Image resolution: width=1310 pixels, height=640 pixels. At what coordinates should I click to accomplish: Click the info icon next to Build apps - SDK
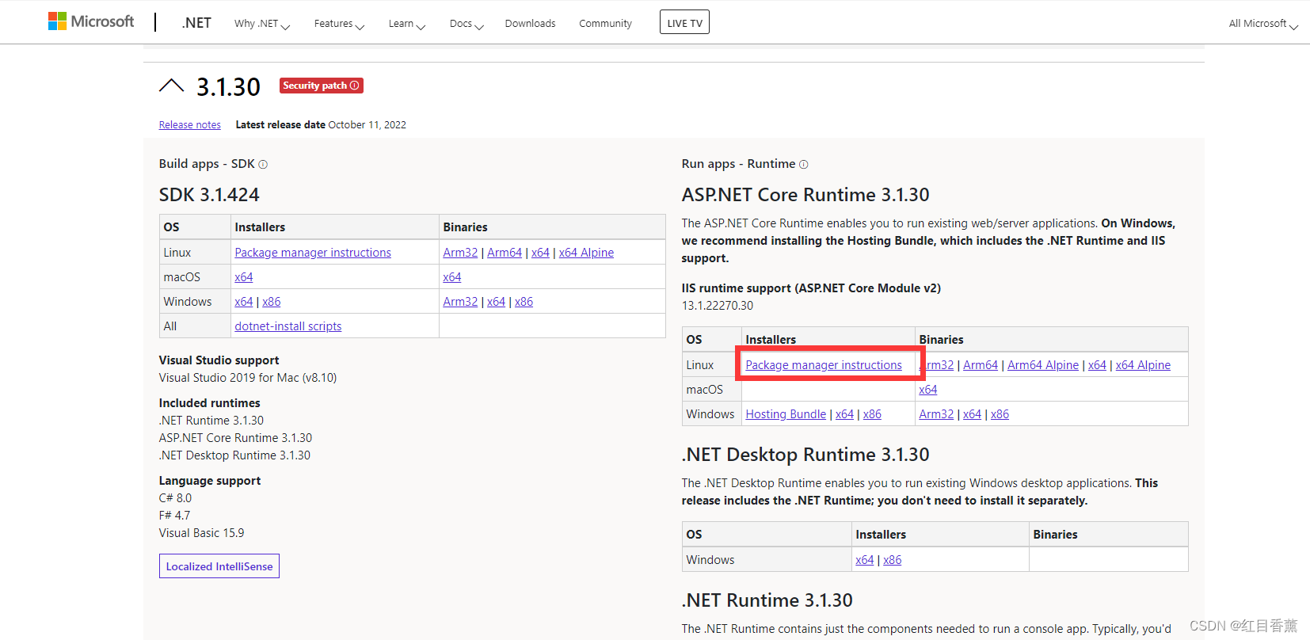tap(263, 165)
